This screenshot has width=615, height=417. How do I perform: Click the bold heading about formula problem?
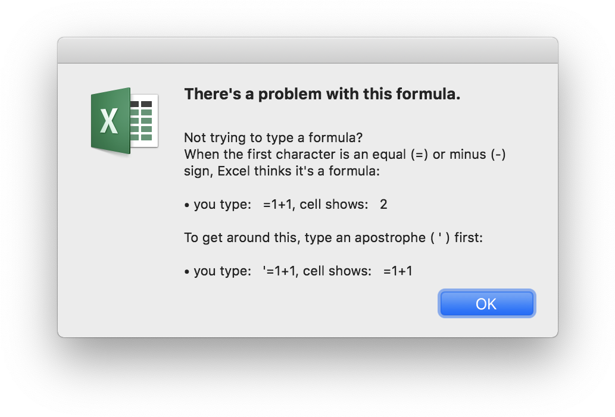click(x=322, y=94)
